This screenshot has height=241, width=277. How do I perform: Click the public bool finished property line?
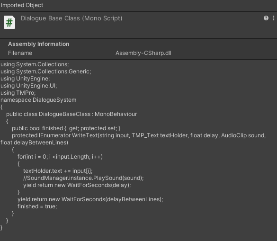click(66, 128)
